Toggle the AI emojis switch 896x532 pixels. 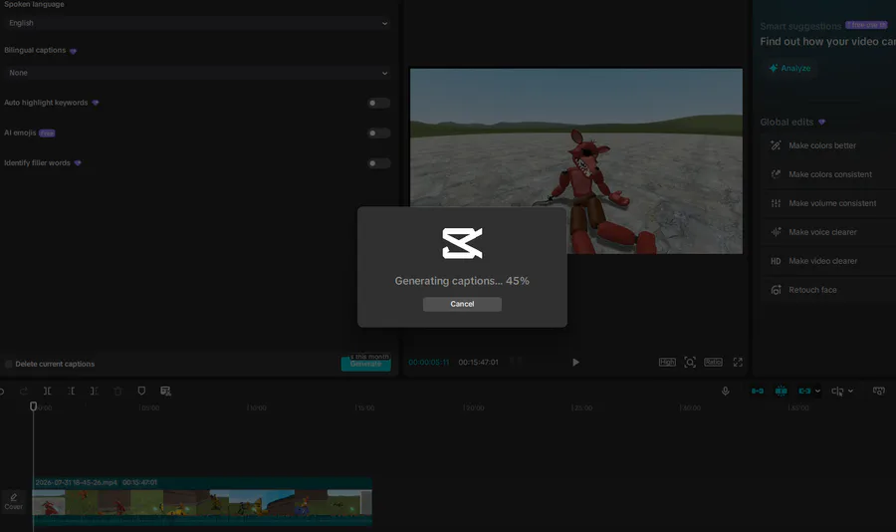click(378, 133)
